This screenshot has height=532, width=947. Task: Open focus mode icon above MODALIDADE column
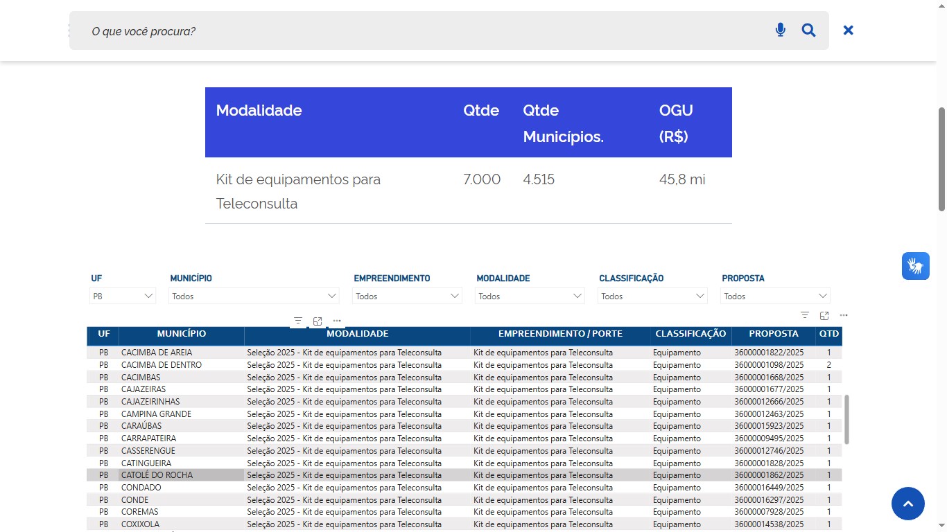tap(318, 321)
